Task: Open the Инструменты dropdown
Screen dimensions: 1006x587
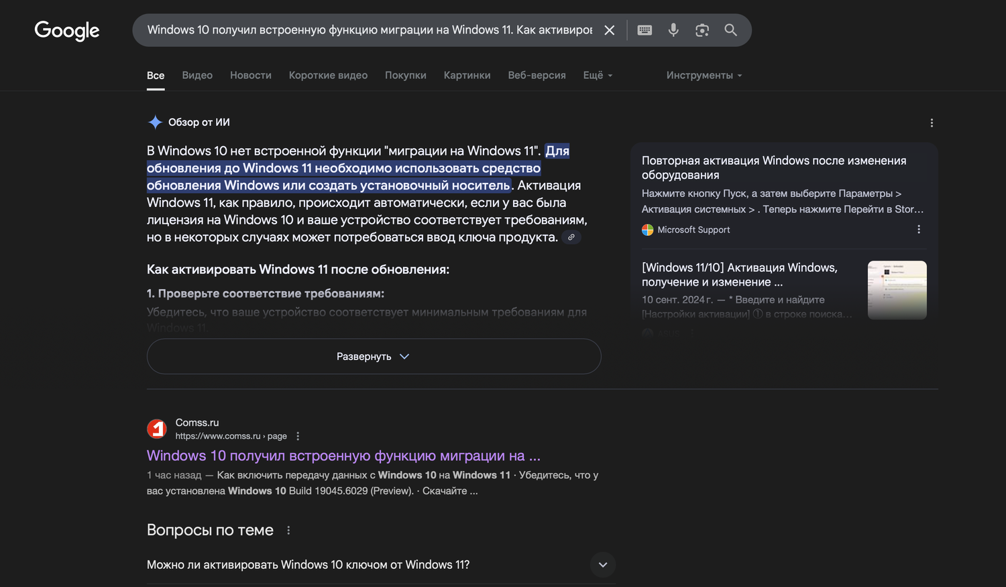Action: click(x=704, y=75)
